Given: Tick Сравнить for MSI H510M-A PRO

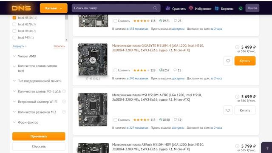Looking at the screenshot, I should point(115,120).
